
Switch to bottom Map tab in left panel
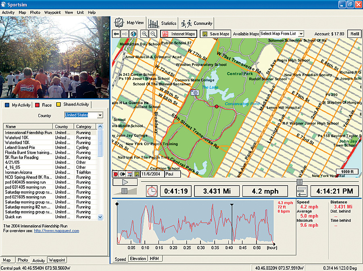click(x=7, y=260)
